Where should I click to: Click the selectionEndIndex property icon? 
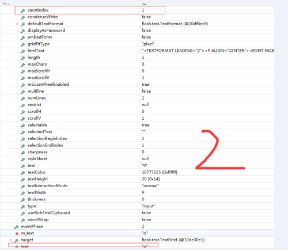click(23, 146)
